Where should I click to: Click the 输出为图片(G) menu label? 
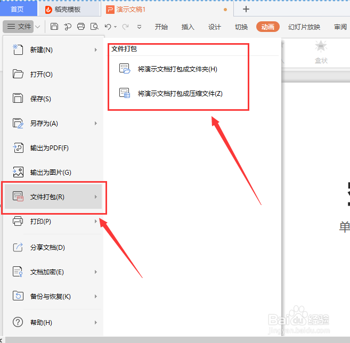tap(51, 172)
